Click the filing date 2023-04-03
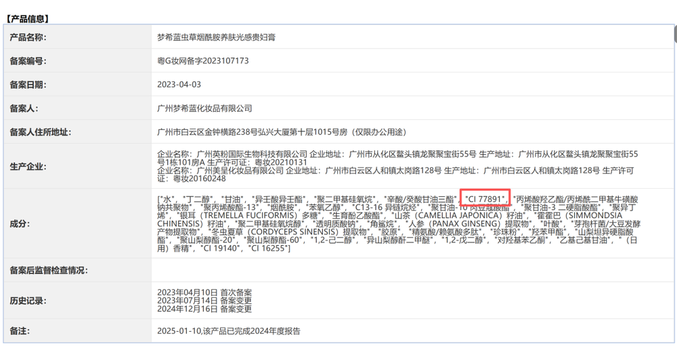The image size is (677, 348). 179,85
